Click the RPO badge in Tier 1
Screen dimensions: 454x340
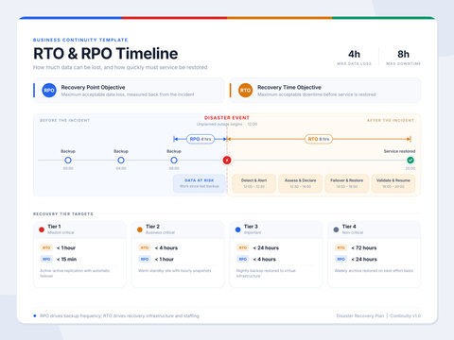(x=46, y=259)
